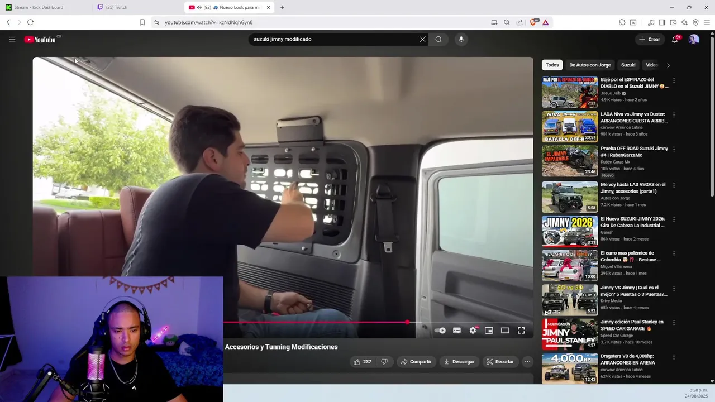Dislike the video with thumbs down
The image size is (715, 402).
(x=384, y=362)
